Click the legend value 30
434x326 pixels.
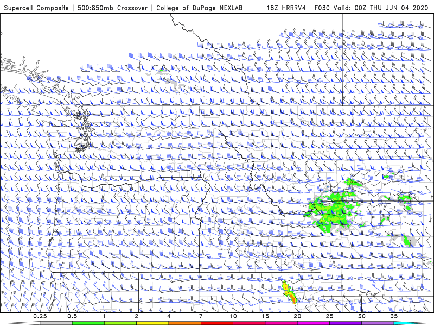coord(361,316)
